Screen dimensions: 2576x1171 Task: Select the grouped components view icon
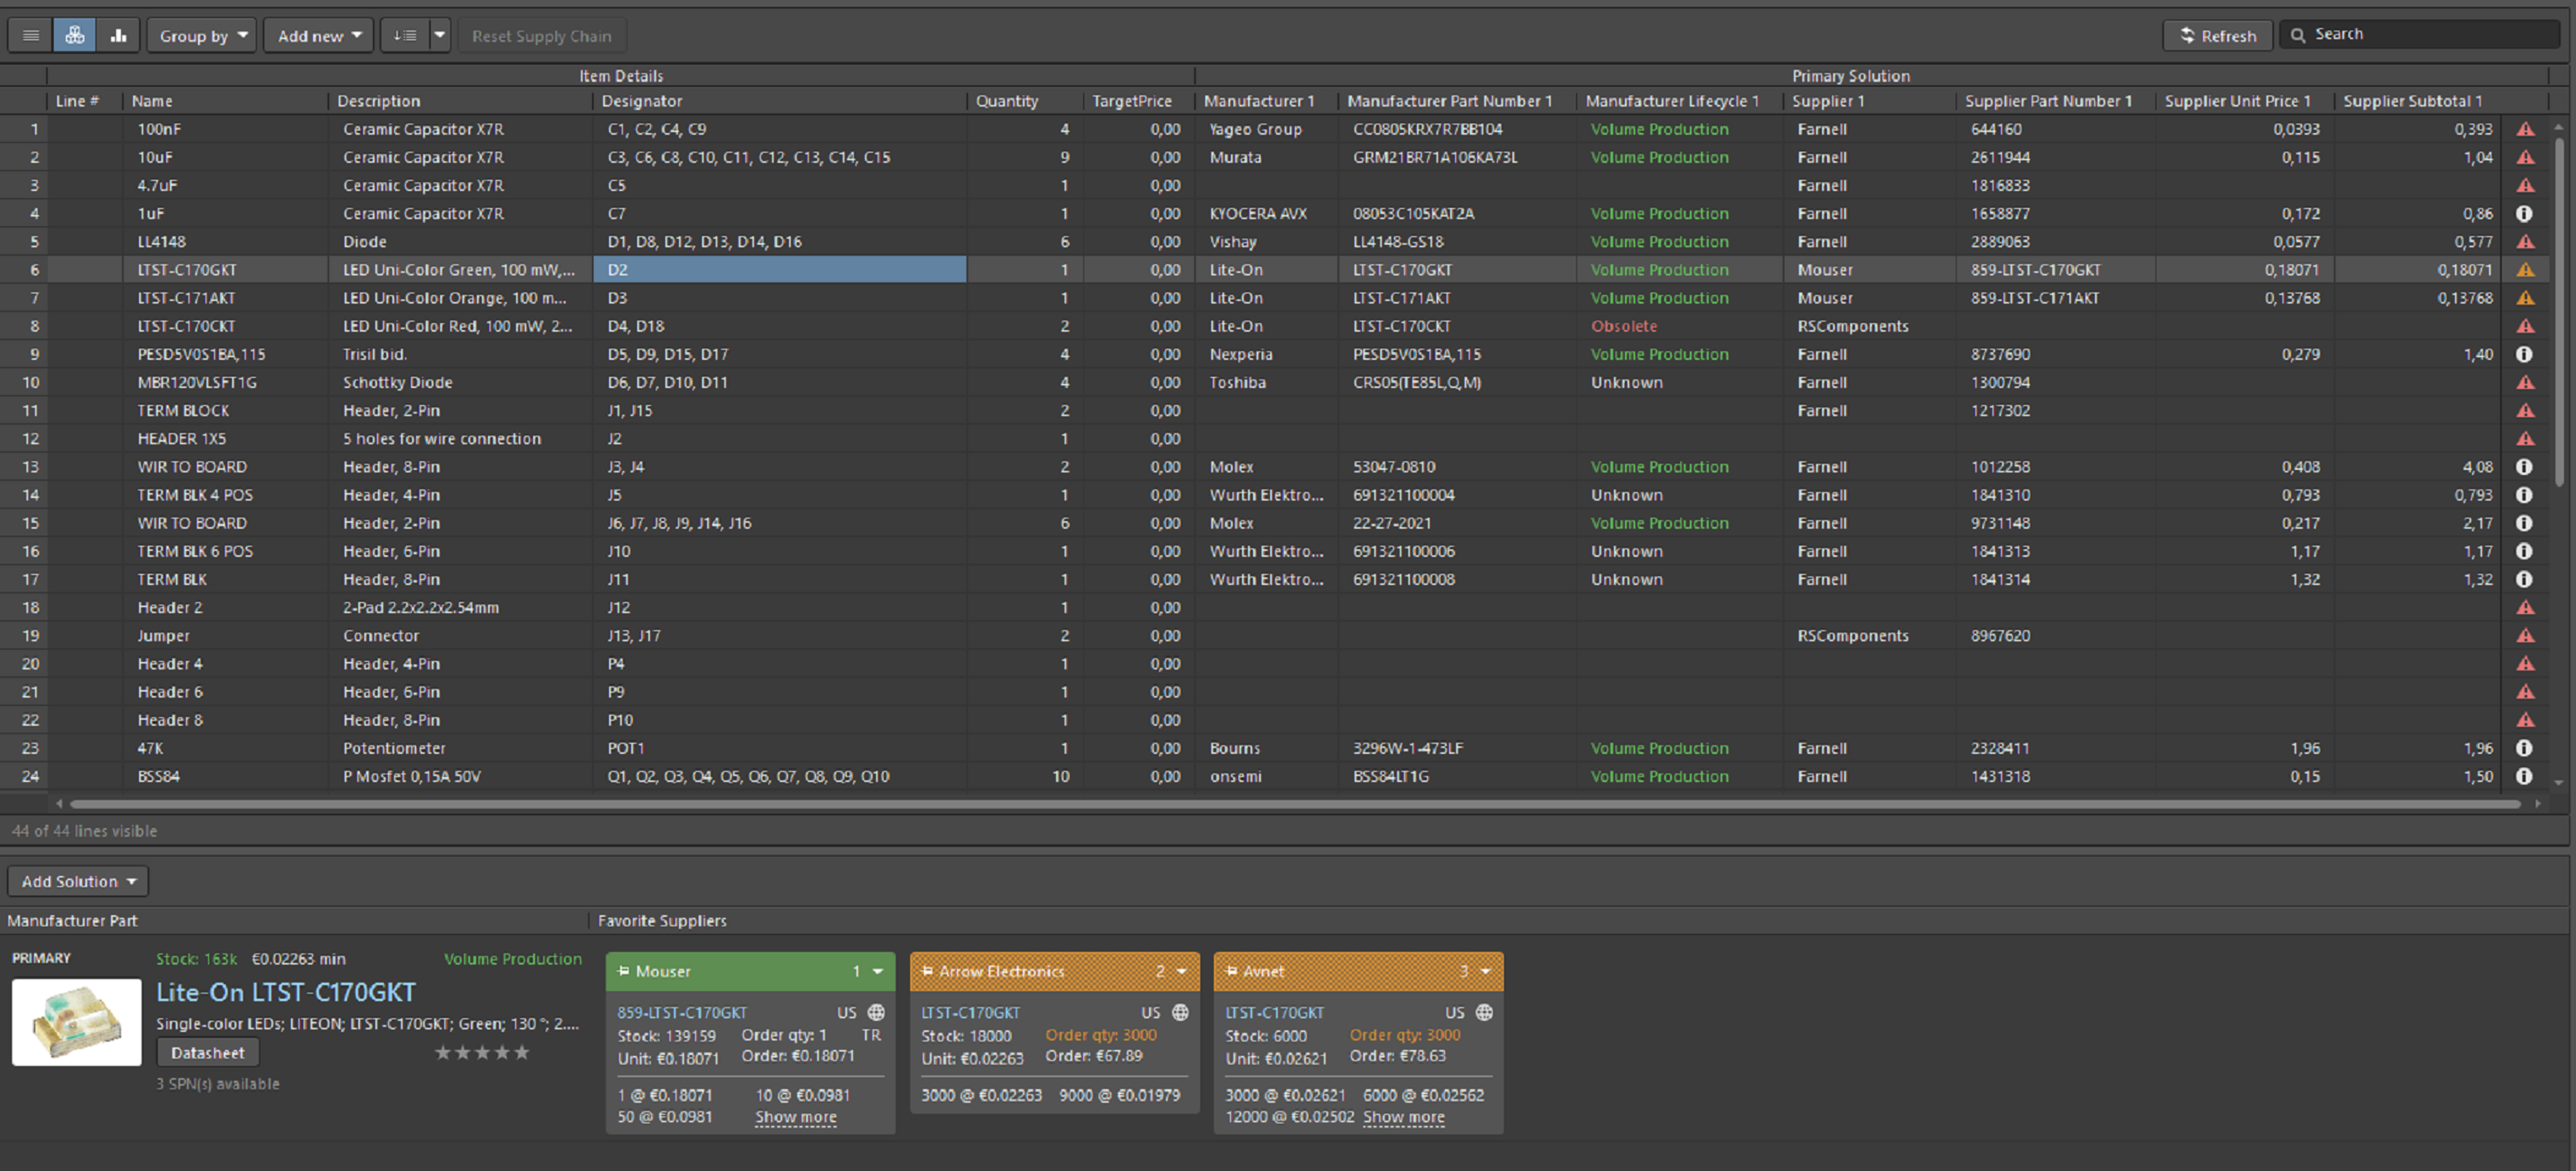click(75, 35)
